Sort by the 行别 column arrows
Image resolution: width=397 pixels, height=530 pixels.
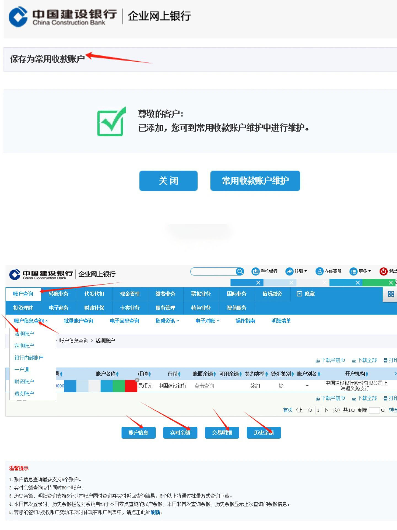[x=179, y=374]
